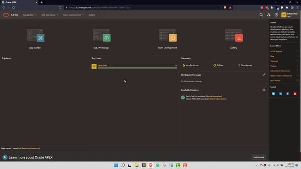Click the browser address bar

tap(143, 8)
